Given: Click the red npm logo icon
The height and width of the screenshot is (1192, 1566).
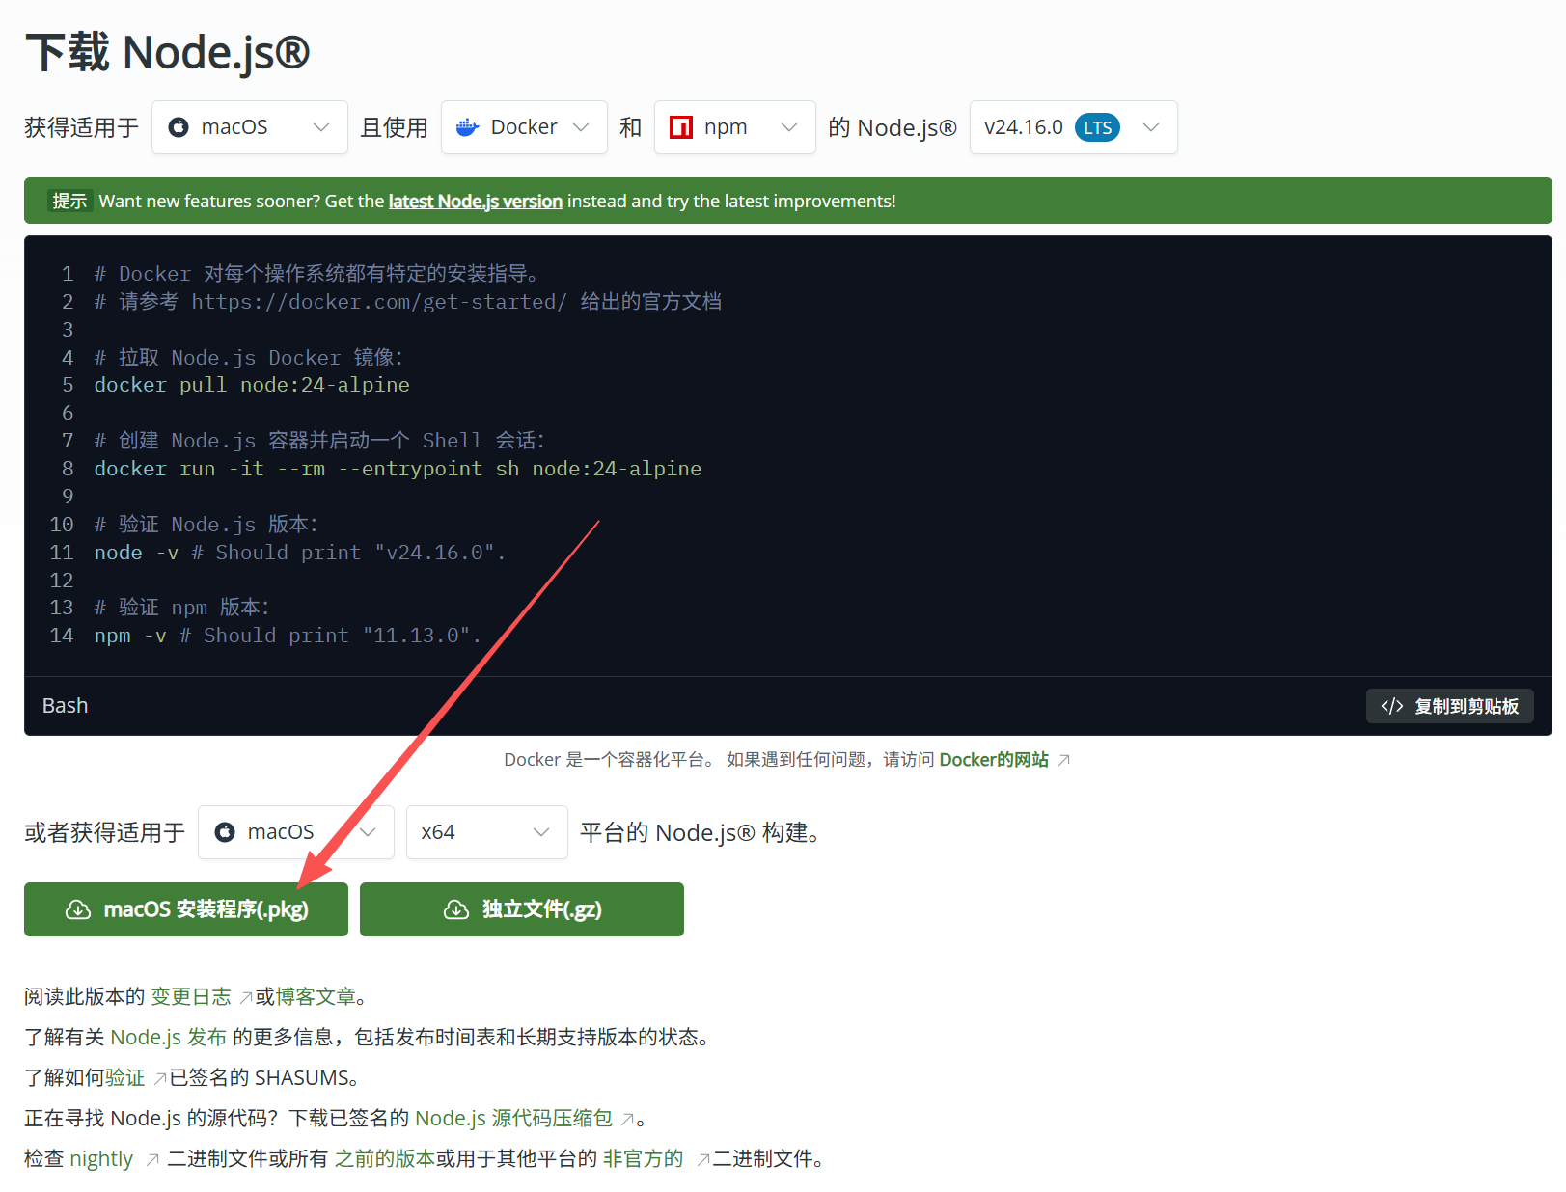Looking at the screenshot, I should (681, 127).
